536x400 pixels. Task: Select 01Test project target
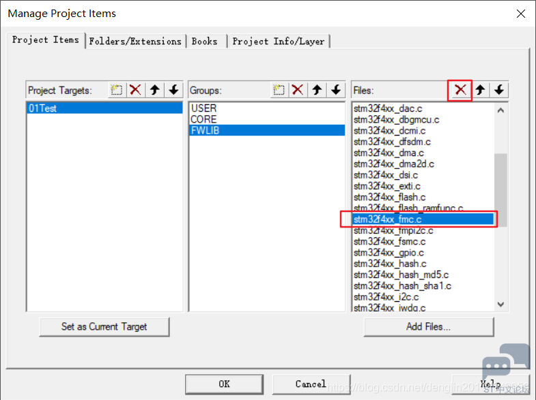click(x=104, y=108)
